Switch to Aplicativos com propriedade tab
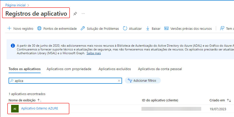 click(x=69, y=69)
